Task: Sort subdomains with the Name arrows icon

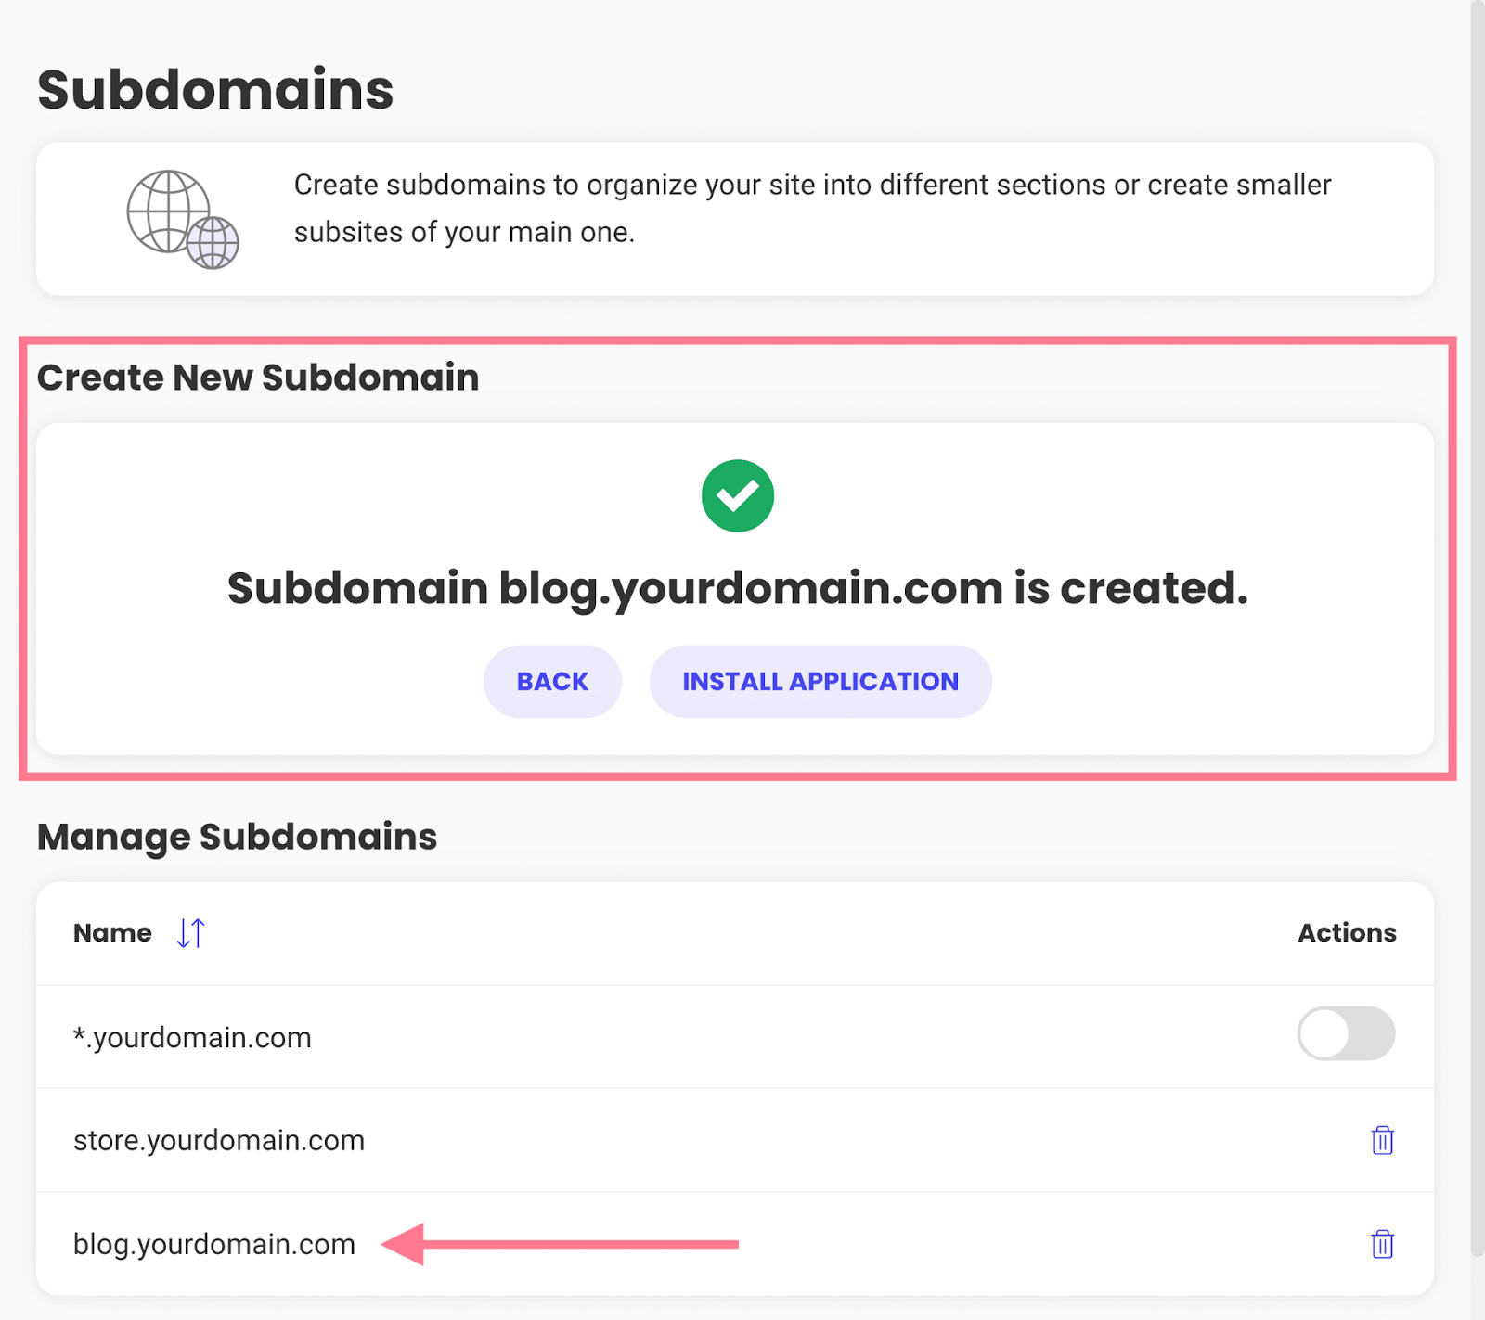Action: [190, 932]
